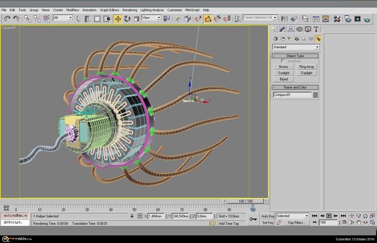Switch to the Utilities hammer panel

(x=316, y=29)
